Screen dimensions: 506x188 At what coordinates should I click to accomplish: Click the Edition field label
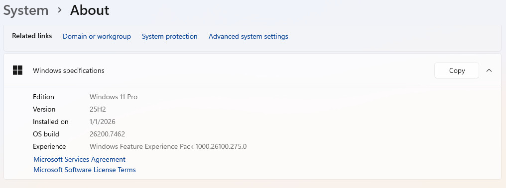tap(43, 97)
